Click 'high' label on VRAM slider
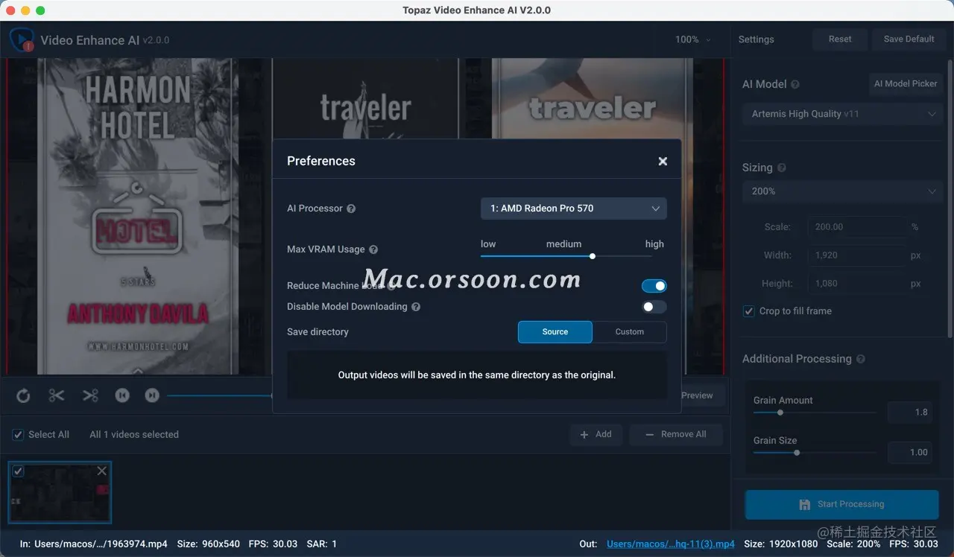 tap(654, 244)
